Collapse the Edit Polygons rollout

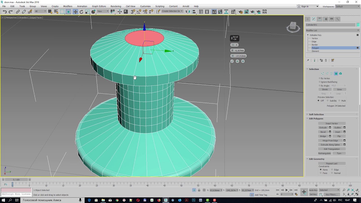click(307, 119)
